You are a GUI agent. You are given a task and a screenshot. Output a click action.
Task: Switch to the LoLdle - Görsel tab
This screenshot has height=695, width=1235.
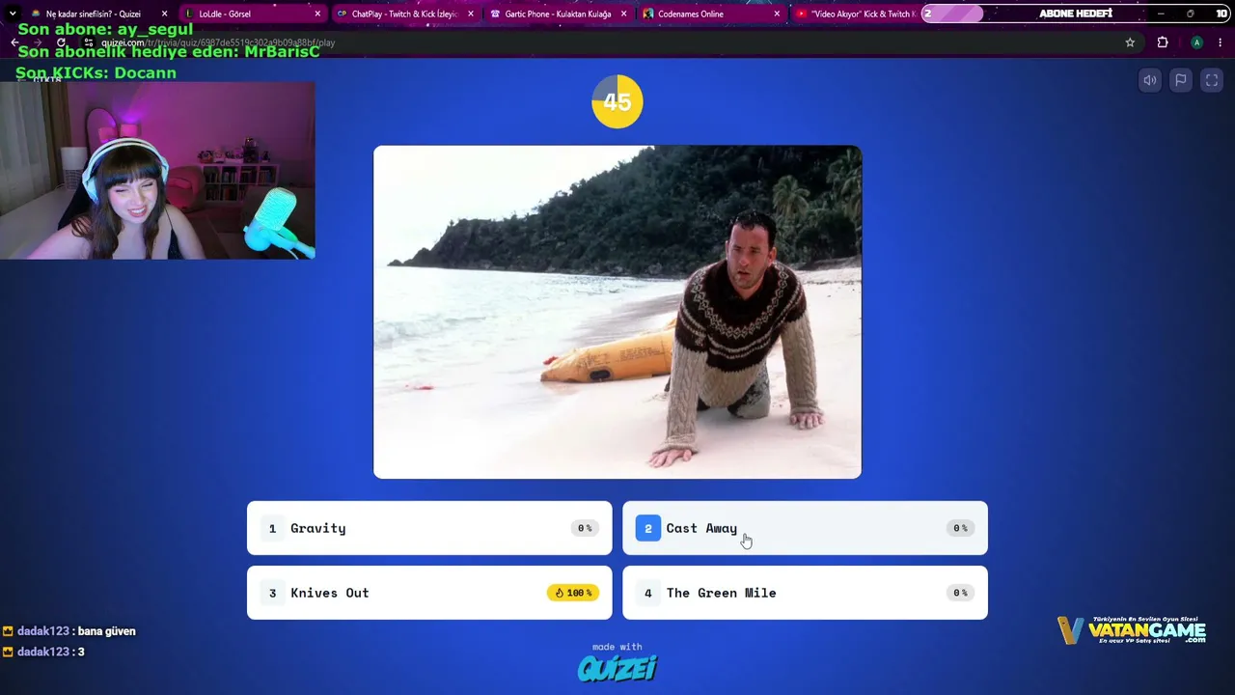point(253,14)
